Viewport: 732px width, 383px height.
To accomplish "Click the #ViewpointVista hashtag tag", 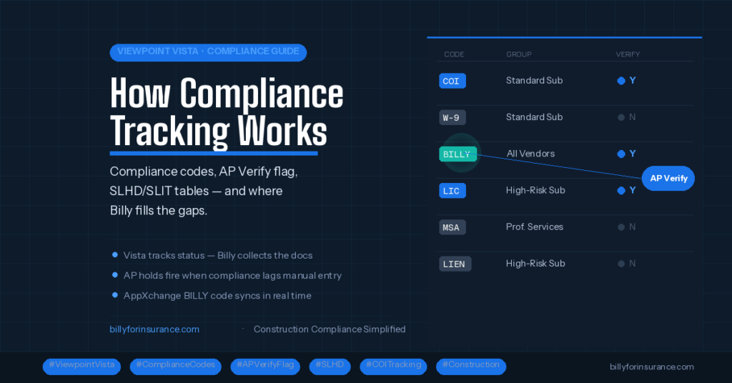I will (x=82, y=366).
